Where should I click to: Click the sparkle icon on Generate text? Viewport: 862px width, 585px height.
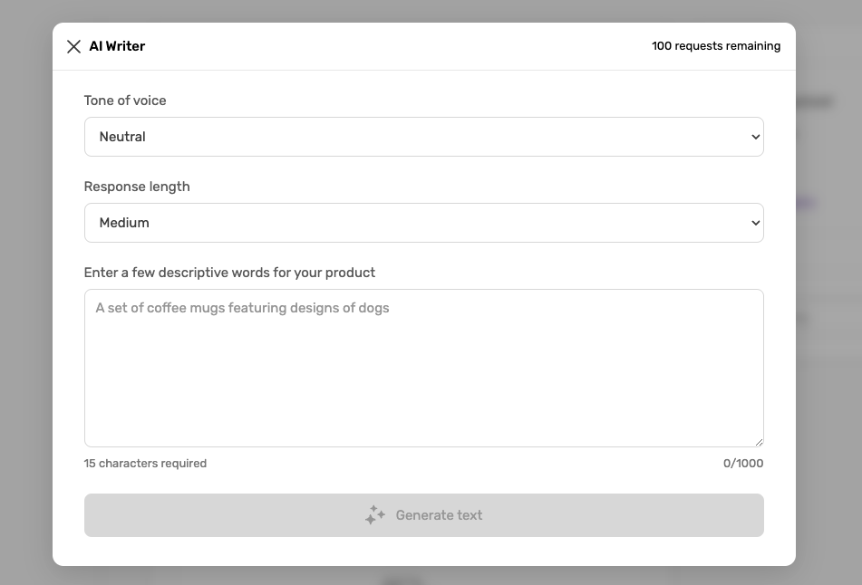375,515
